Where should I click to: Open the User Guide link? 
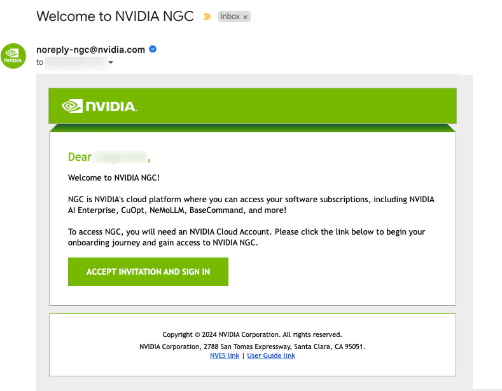click(271, 355)
